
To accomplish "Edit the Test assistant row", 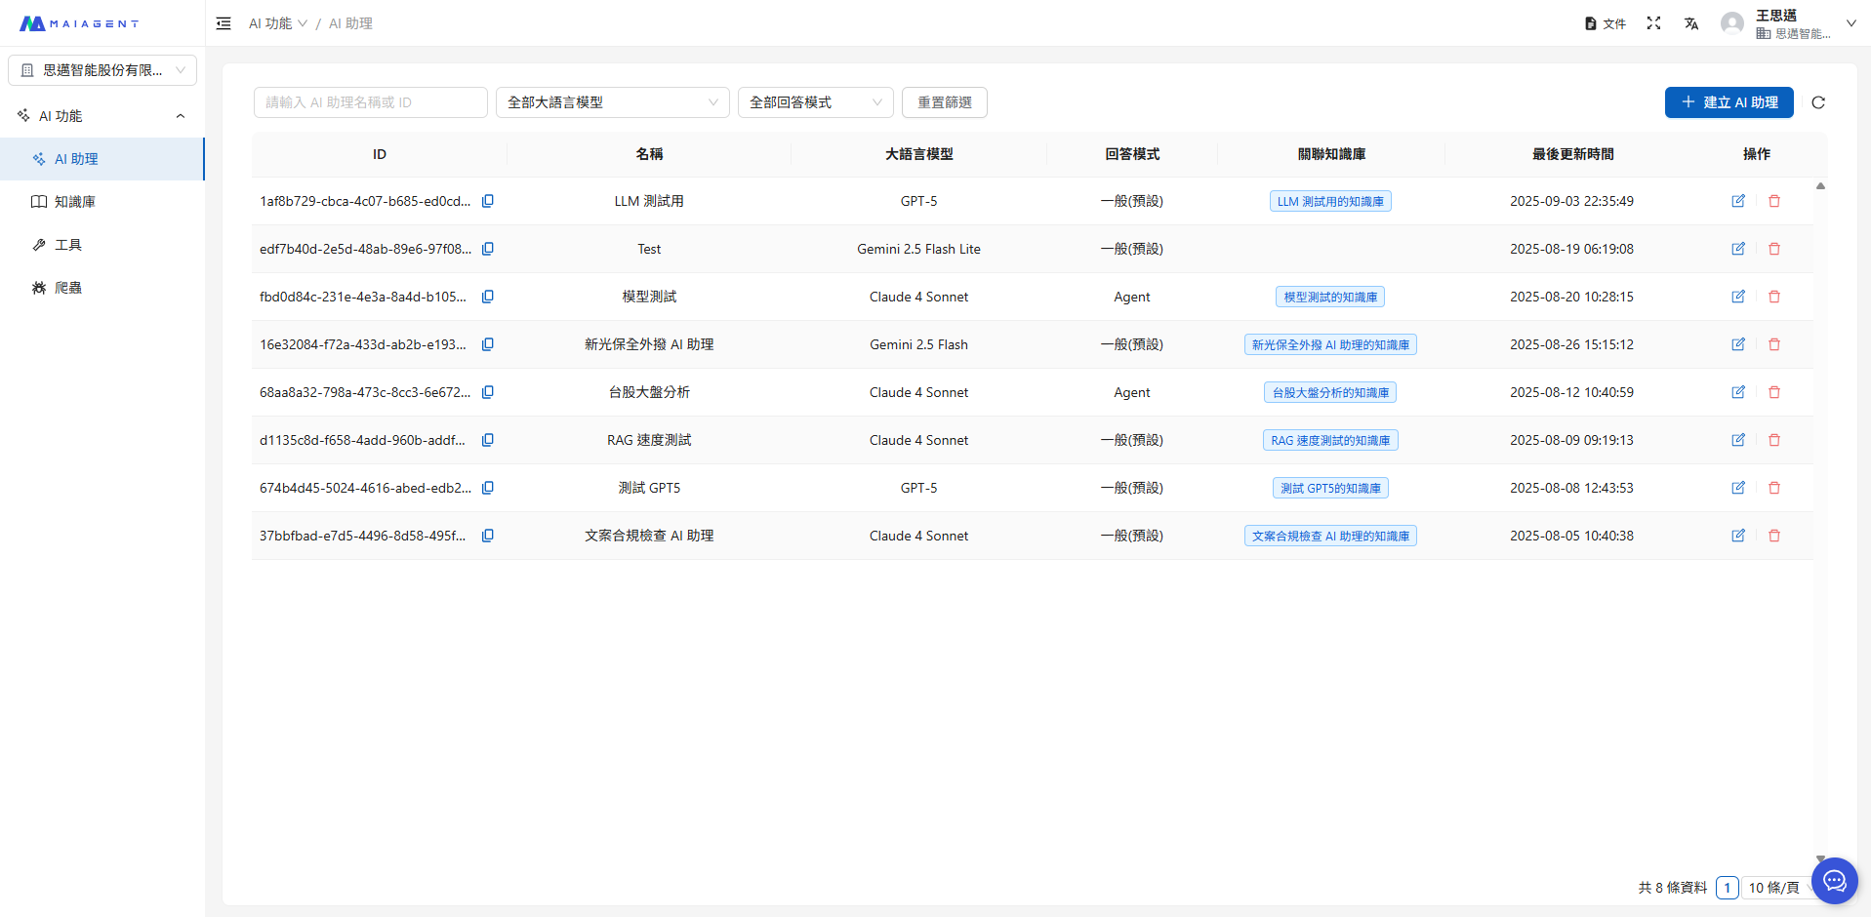I will (x=1737, y=249).
